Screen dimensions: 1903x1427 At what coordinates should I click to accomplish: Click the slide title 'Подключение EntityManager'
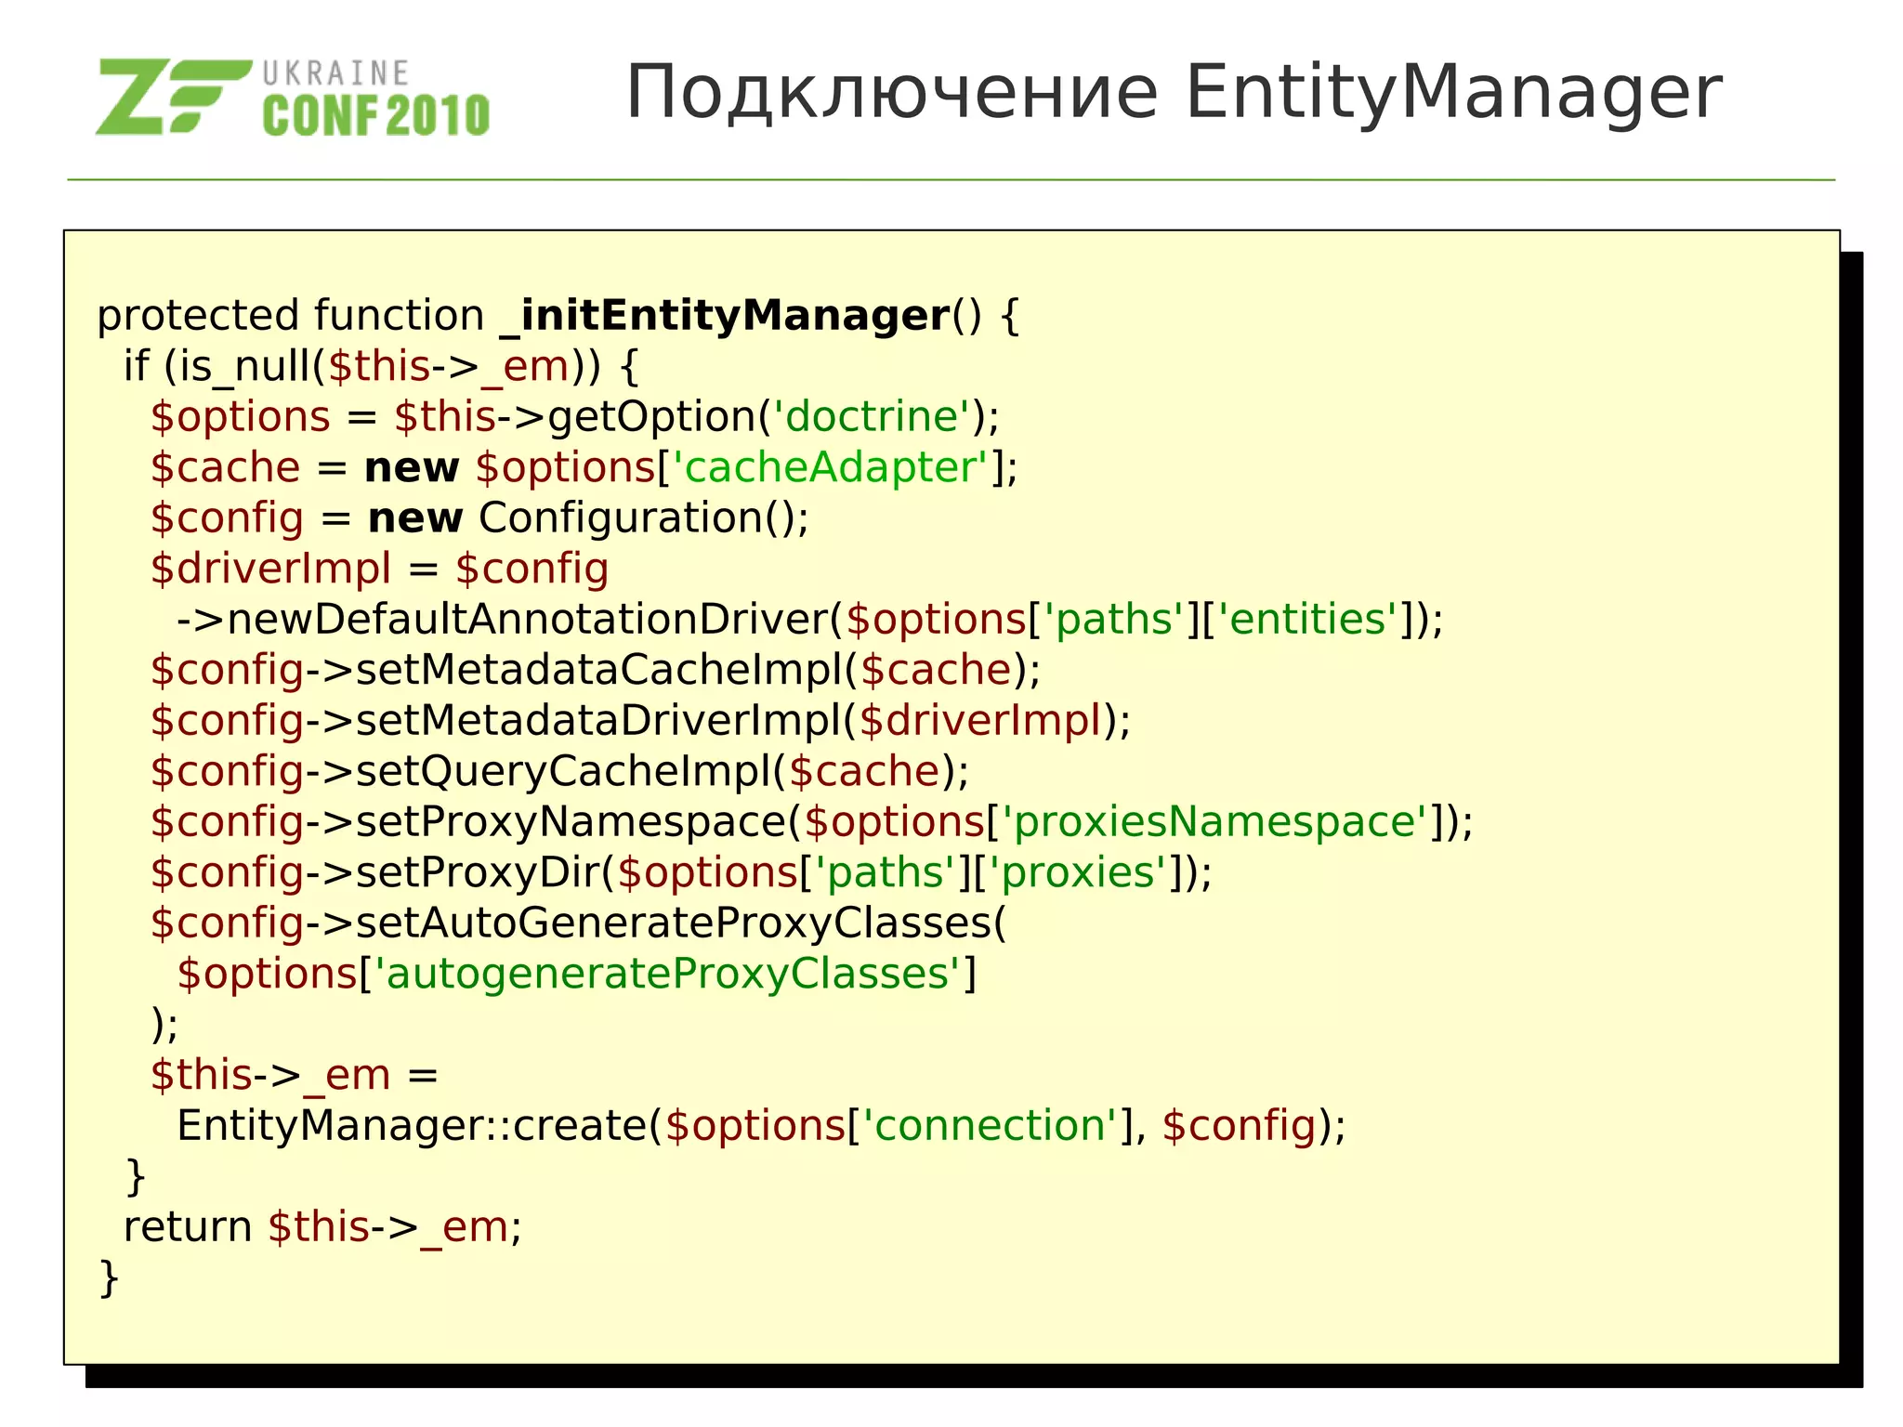[1175, 92]
